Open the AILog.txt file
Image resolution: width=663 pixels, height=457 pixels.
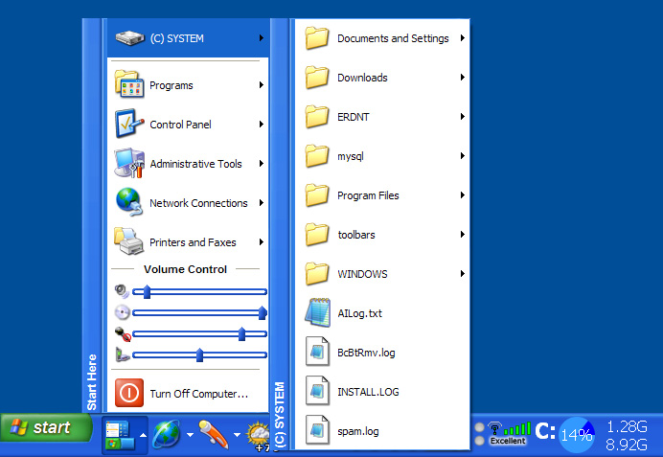[382, 313]
